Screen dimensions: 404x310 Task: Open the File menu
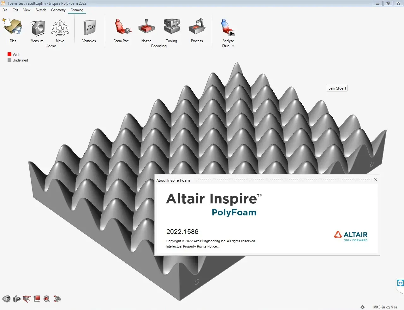[x=5, y=10]
